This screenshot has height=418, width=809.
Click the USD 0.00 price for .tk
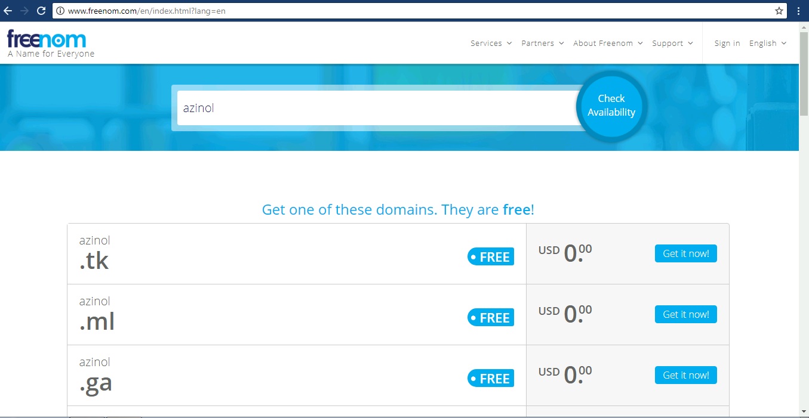pos(565,253)
